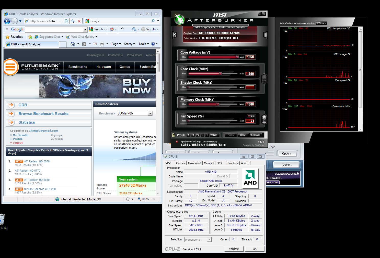Toggle Apply overclocking at system startup

point(177,141)
